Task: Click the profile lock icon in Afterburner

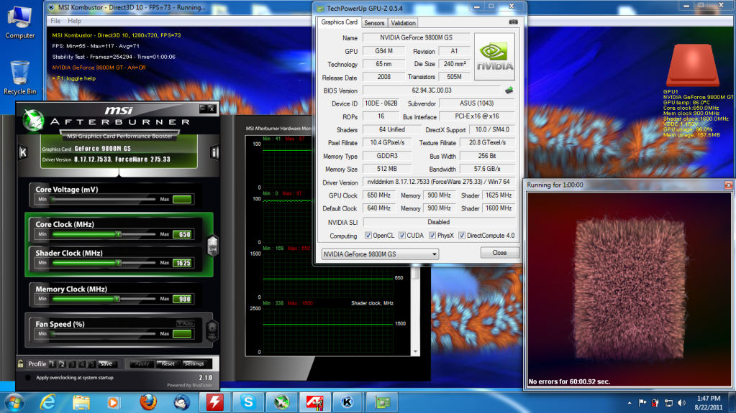Action: pos(21,363)
